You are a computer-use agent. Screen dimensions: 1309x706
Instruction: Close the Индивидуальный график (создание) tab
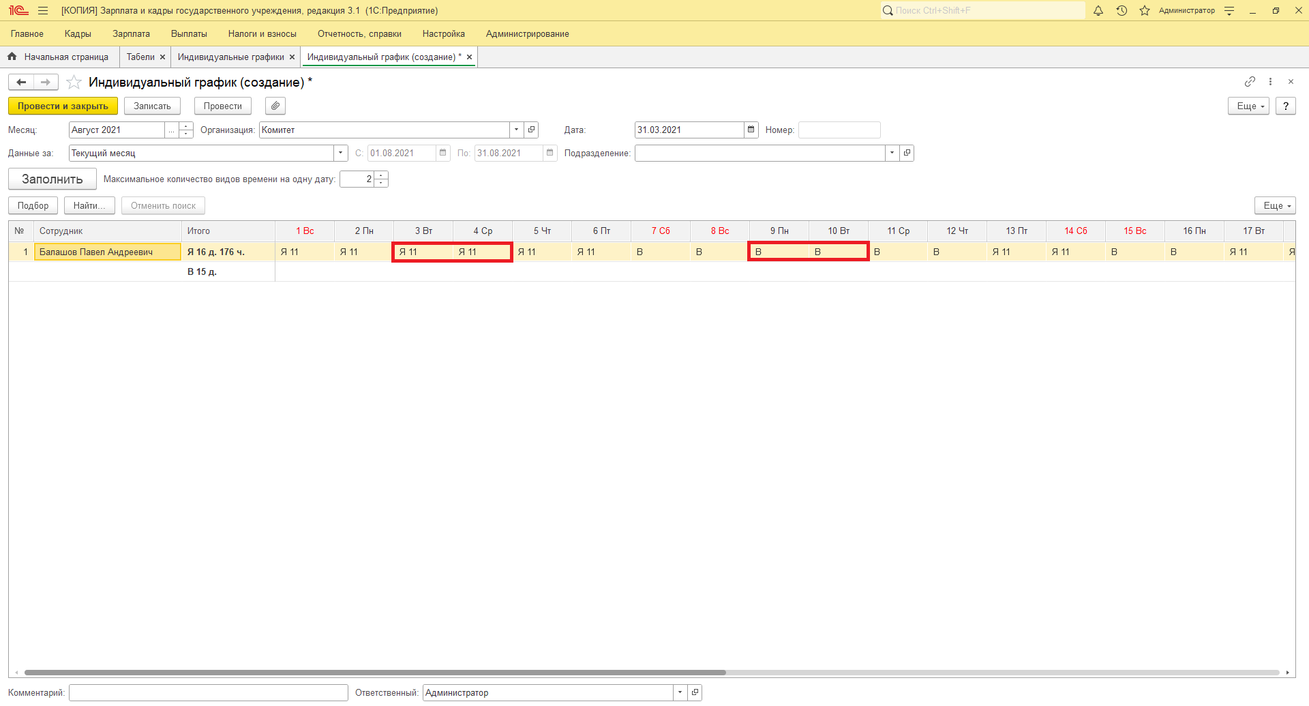tap(469, 57)
